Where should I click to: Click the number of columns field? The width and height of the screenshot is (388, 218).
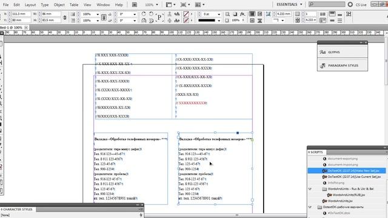coord(310,14)
